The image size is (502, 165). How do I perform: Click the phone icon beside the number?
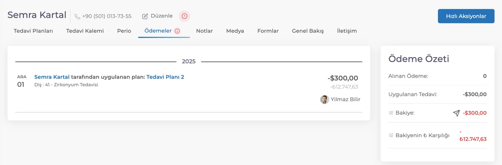pyautogui.click(x=77, y=16)
